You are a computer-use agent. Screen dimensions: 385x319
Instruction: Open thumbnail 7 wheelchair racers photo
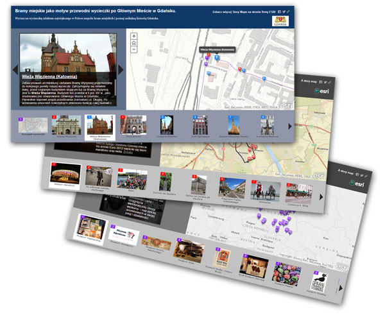[266, 191]
